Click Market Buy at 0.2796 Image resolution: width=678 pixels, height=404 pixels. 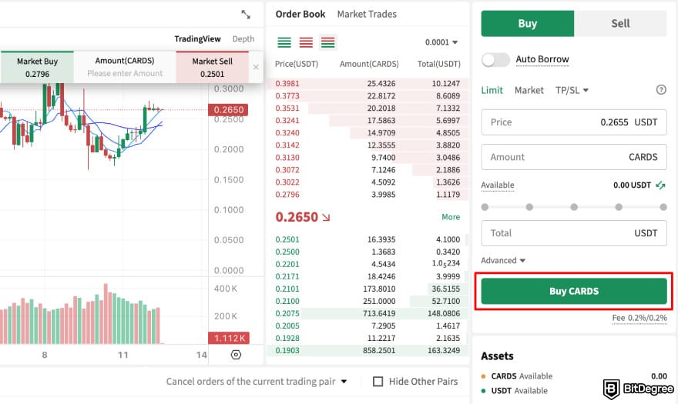[x=37, y=67]
